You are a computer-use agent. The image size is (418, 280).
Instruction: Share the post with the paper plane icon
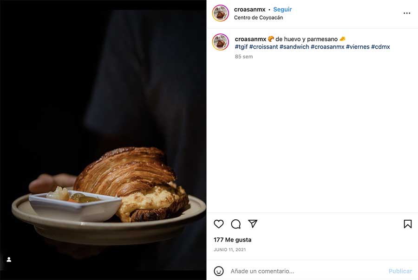pos(253,223)
